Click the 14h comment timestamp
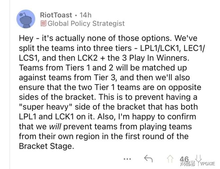This screenshot has width=220, height=169. click(x=85, y=15)
